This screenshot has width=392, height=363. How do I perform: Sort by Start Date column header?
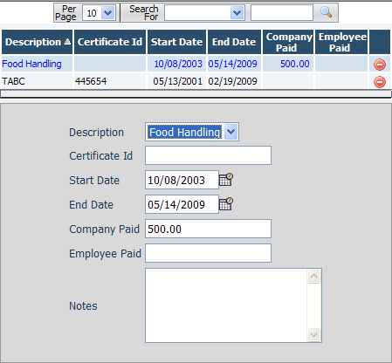pyautogui.click(x=176, y=42)
